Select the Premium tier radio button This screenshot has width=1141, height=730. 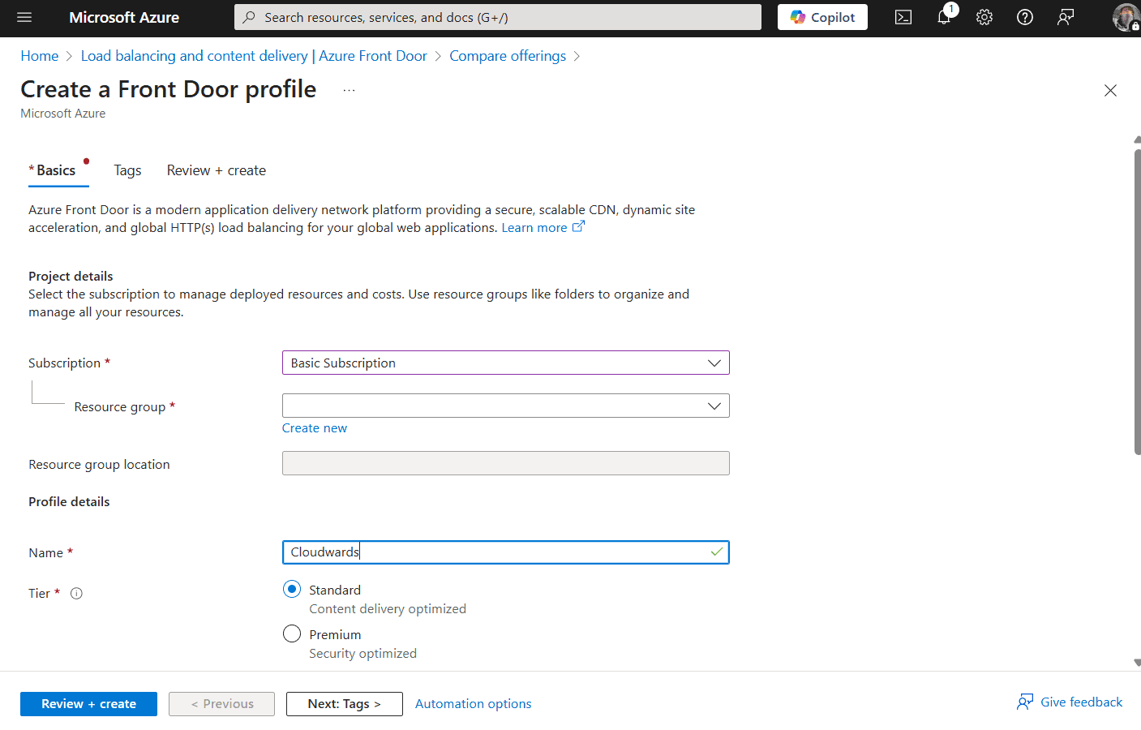pos(292,633)
